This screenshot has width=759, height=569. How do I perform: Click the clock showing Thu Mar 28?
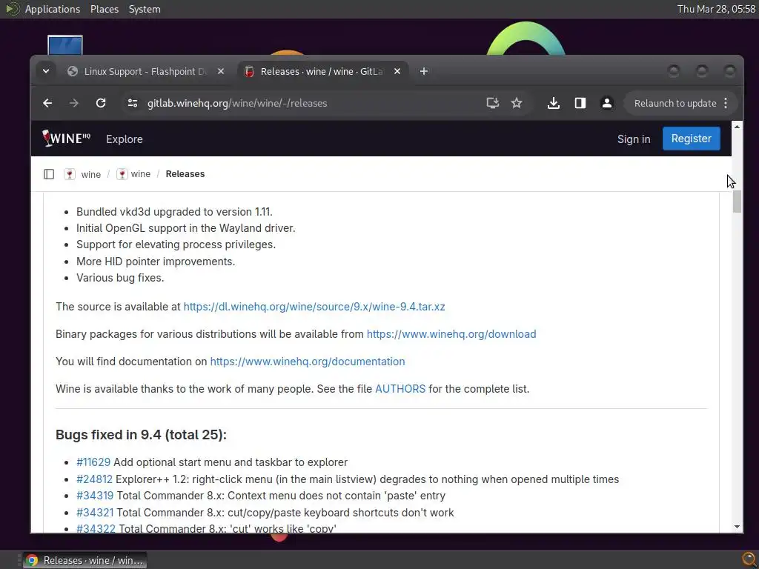pyautogui.click(x=716, y=9)
